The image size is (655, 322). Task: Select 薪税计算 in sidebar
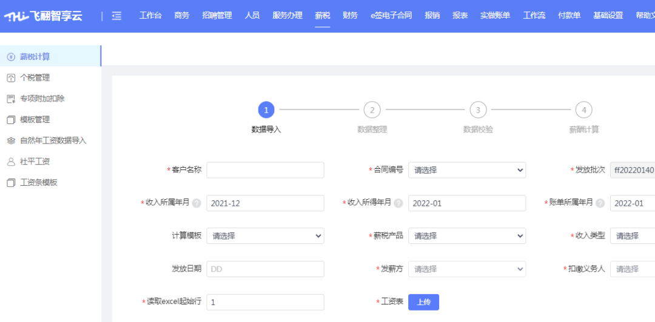[50, 56]
